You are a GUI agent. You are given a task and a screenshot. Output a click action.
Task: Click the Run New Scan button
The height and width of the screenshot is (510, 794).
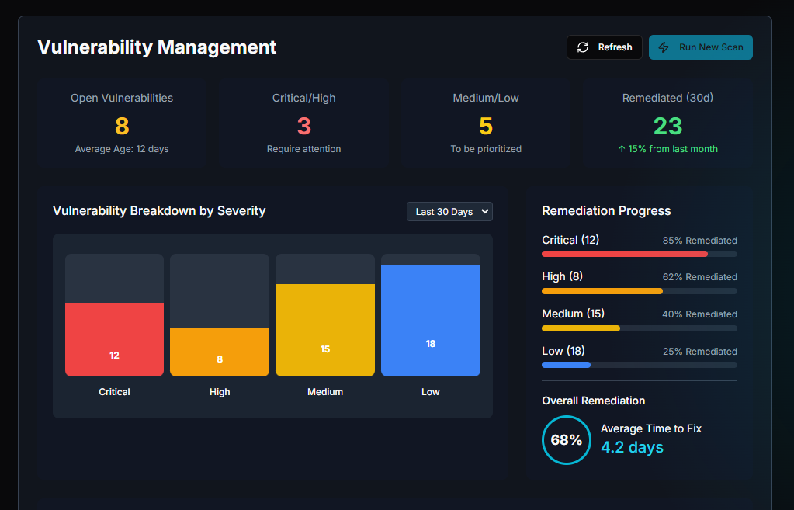pyautogui.click(x=700, y=47)
